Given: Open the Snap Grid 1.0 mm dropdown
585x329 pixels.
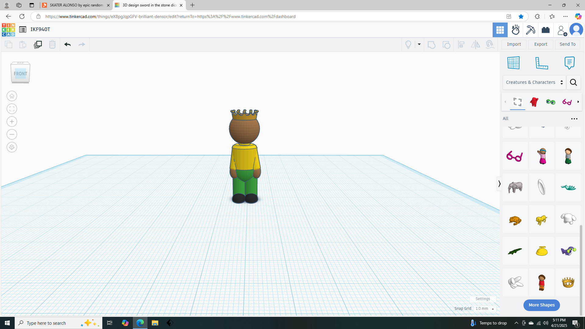Looking at the screenshot, I should [x=485, y=309].
